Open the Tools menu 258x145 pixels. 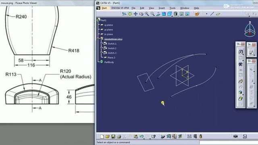(x=173, y=8)
